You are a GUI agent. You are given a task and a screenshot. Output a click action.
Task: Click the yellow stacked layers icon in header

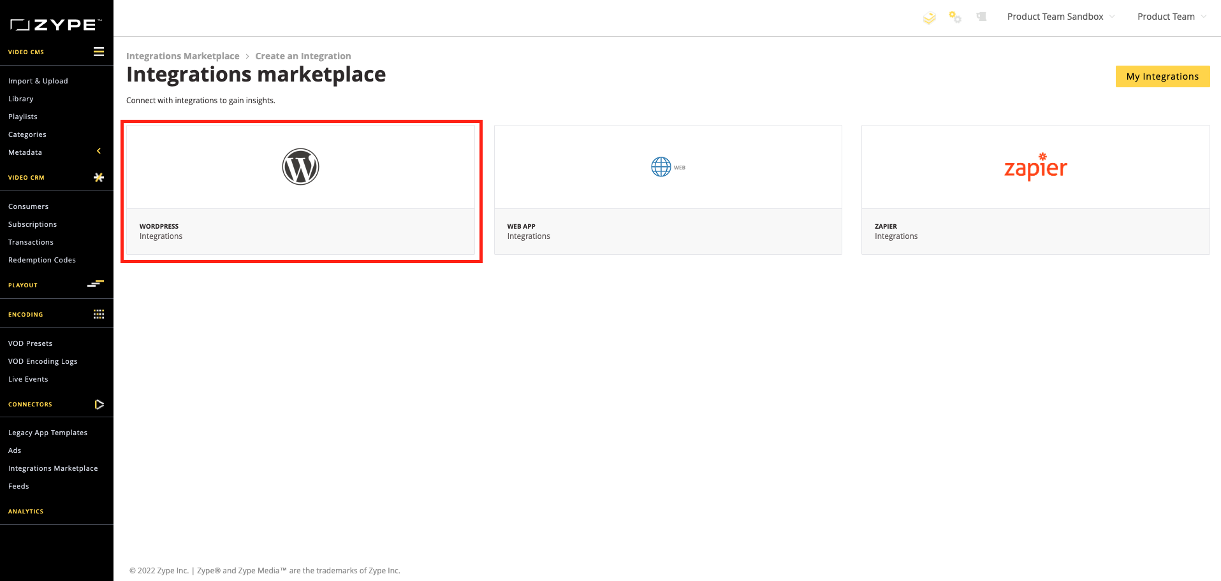pyautogui.click(x=930, y=18)
